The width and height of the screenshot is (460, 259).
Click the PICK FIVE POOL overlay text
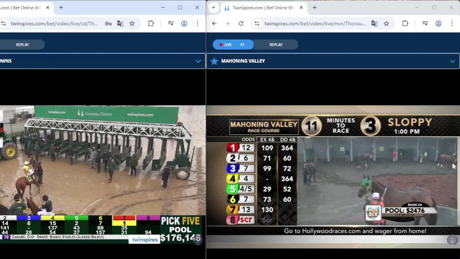(180, 230)
